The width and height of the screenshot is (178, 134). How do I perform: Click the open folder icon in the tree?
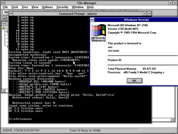[4, 28]
